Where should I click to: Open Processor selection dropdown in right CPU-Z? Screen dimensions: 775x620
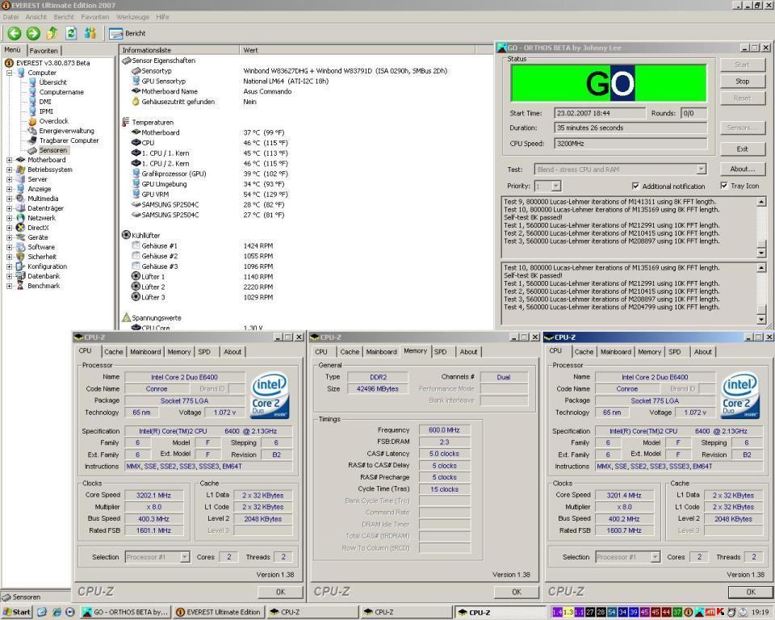[656, 557]
